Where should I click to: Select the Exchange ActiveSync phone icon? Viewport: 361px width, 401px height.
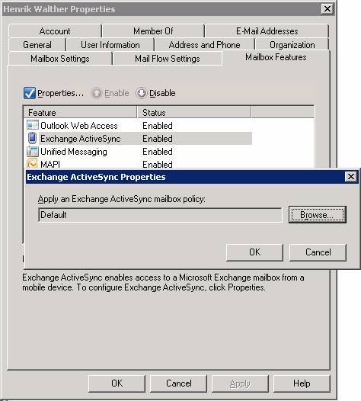click(x=33, y=138)
